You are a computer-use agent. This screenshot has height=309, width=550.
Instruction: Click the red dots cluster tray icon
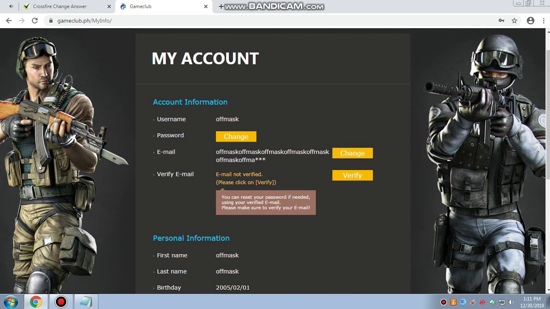click(x=483, y=302)
